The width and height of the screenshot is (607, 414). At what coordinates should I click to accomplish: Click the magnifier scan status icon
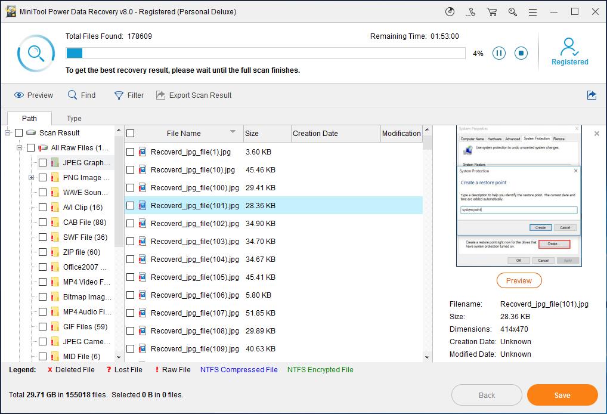coord(36,54)
